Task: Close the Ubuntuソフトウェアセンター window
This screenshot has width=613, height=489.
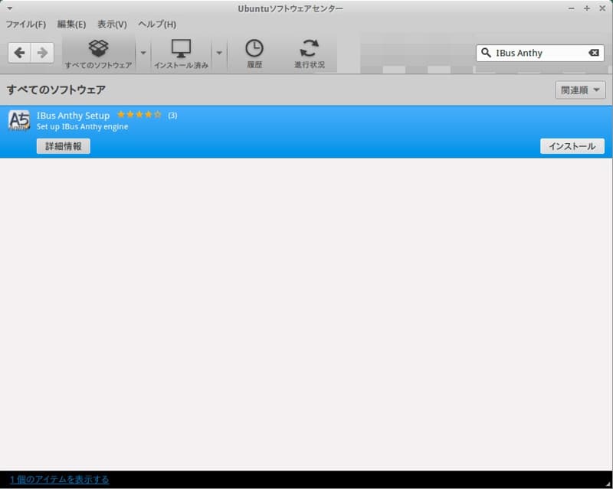Action: click(x=602, y=8)
